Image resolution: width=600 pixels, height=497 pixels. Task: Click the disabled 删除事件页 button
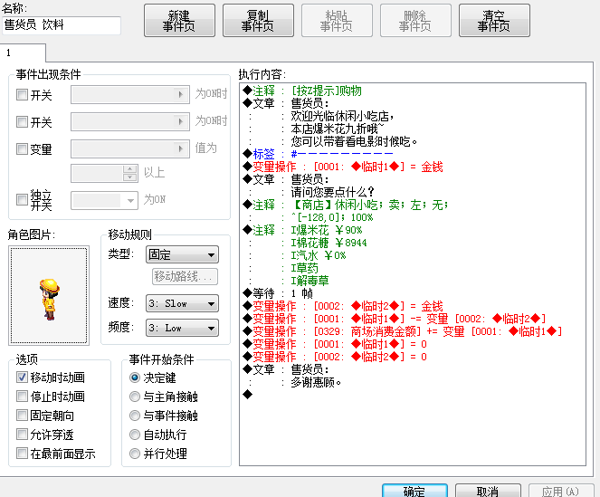tap(415, 21)
